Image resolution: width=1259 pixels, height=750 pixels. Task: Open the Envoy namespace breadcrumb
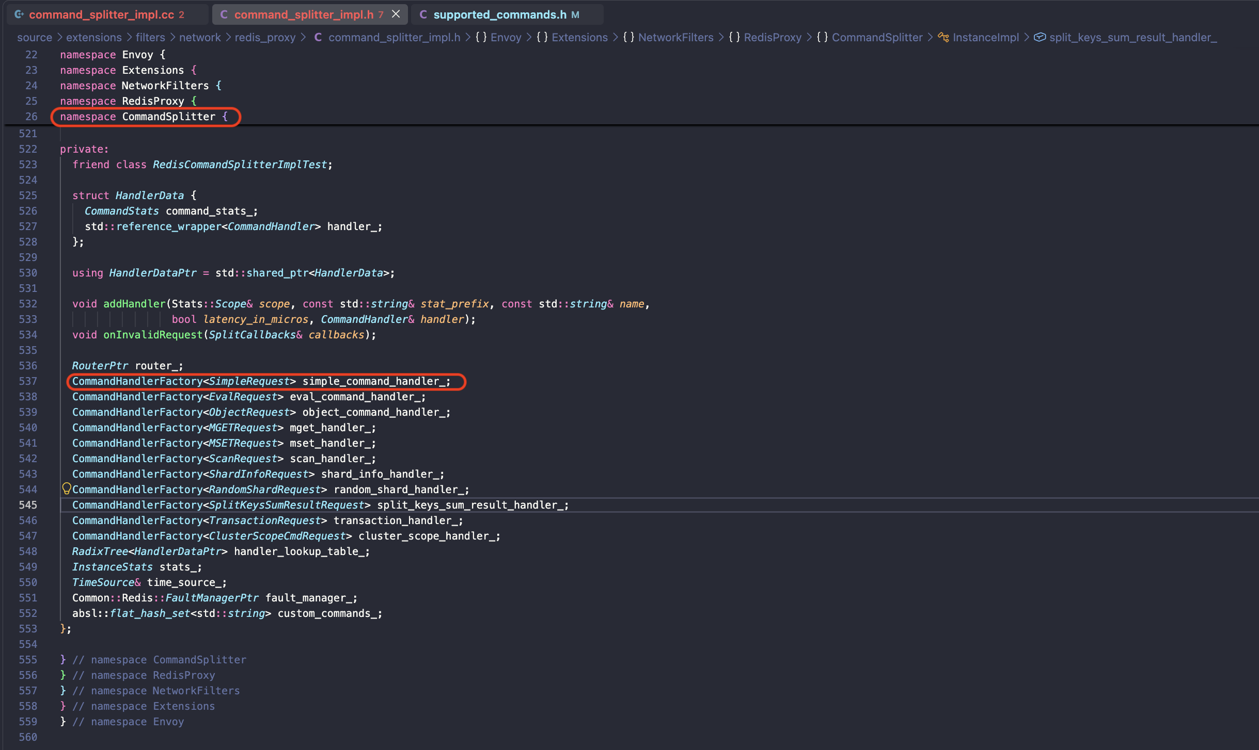click(506, 37)
